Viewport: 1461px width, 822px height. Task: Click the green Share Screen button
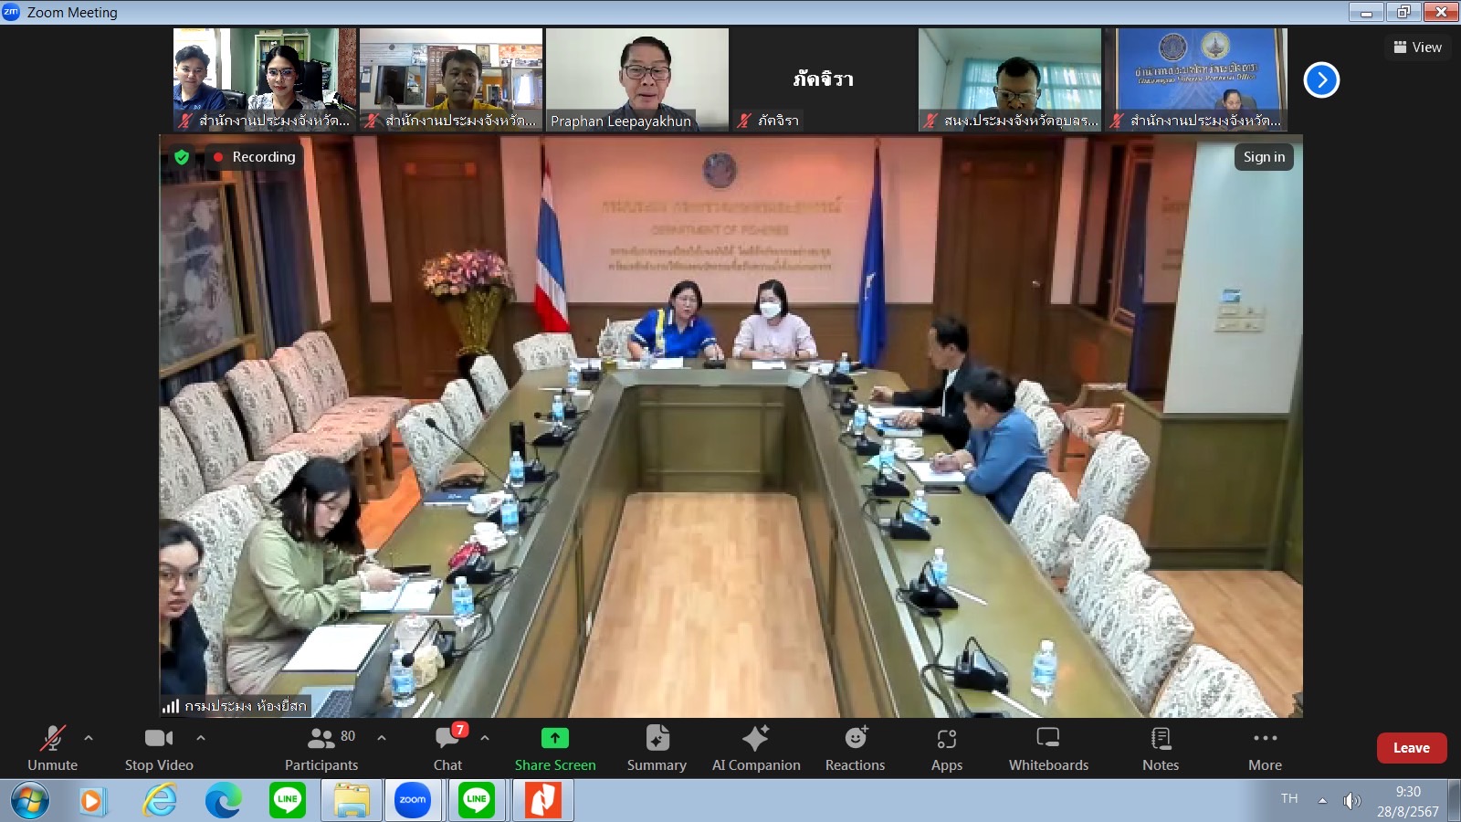555,748
